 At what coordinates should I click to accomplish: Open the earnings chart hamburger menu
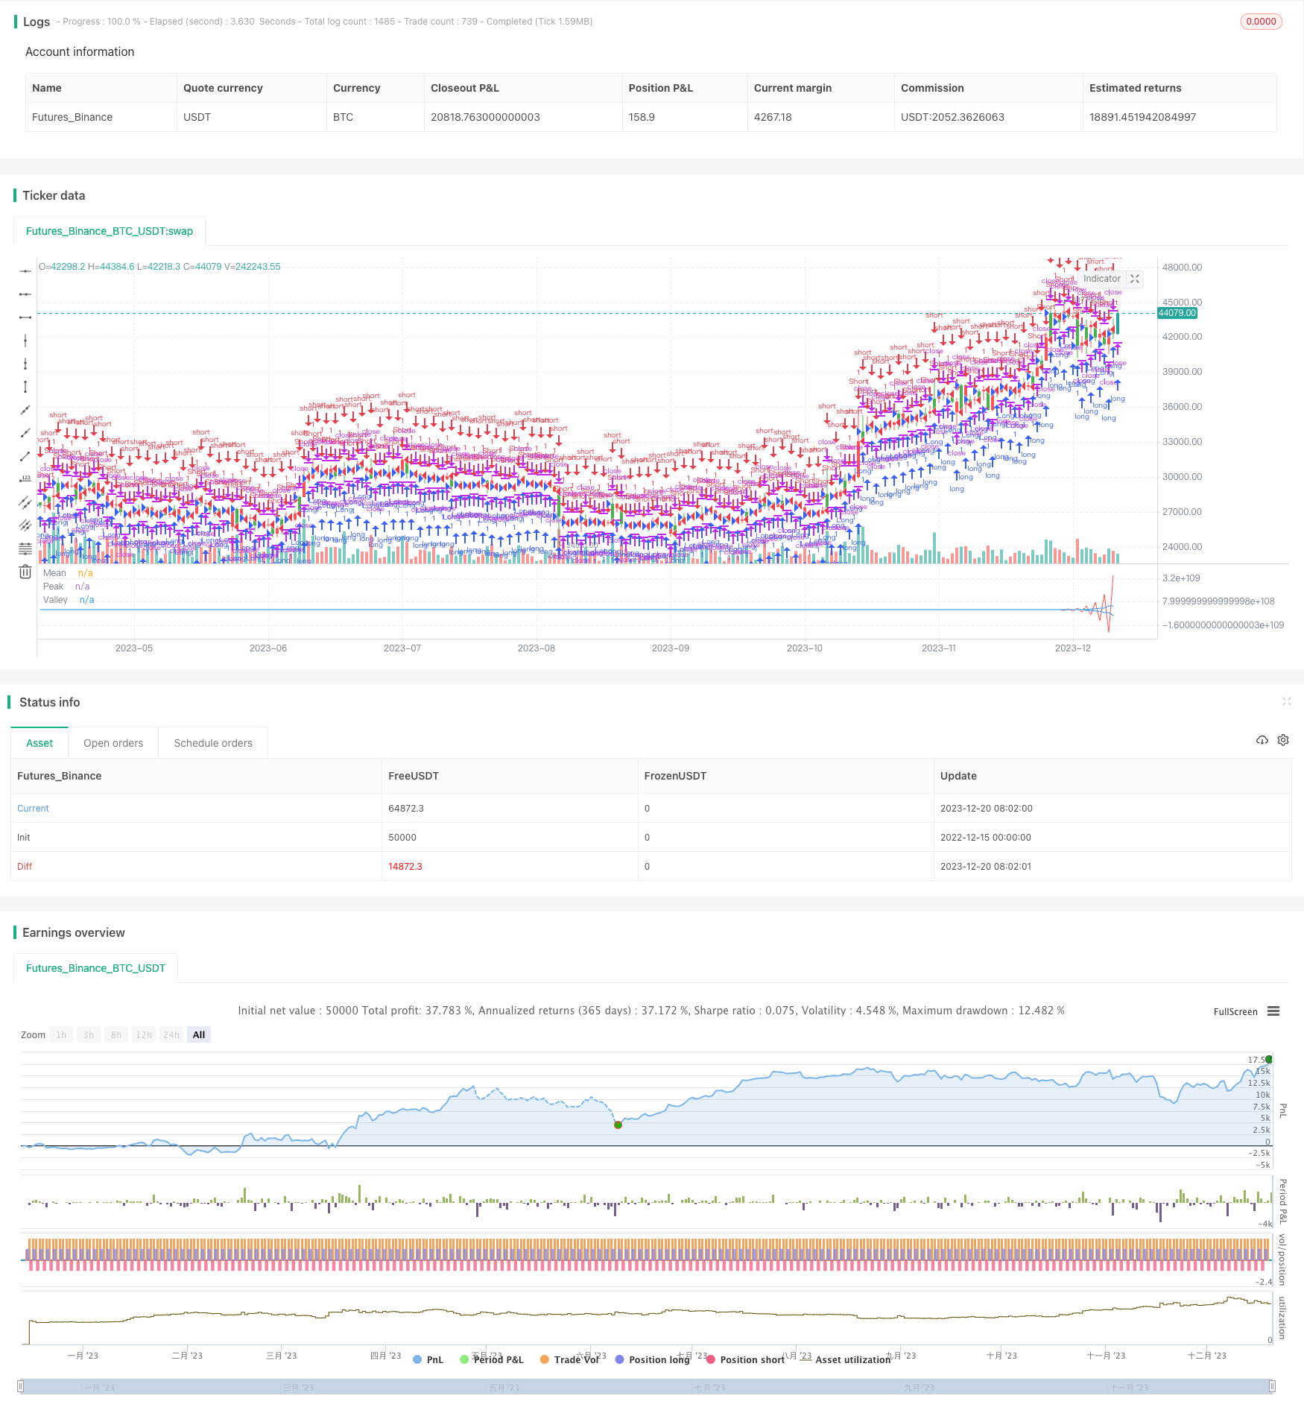tap(1273, 1011)
